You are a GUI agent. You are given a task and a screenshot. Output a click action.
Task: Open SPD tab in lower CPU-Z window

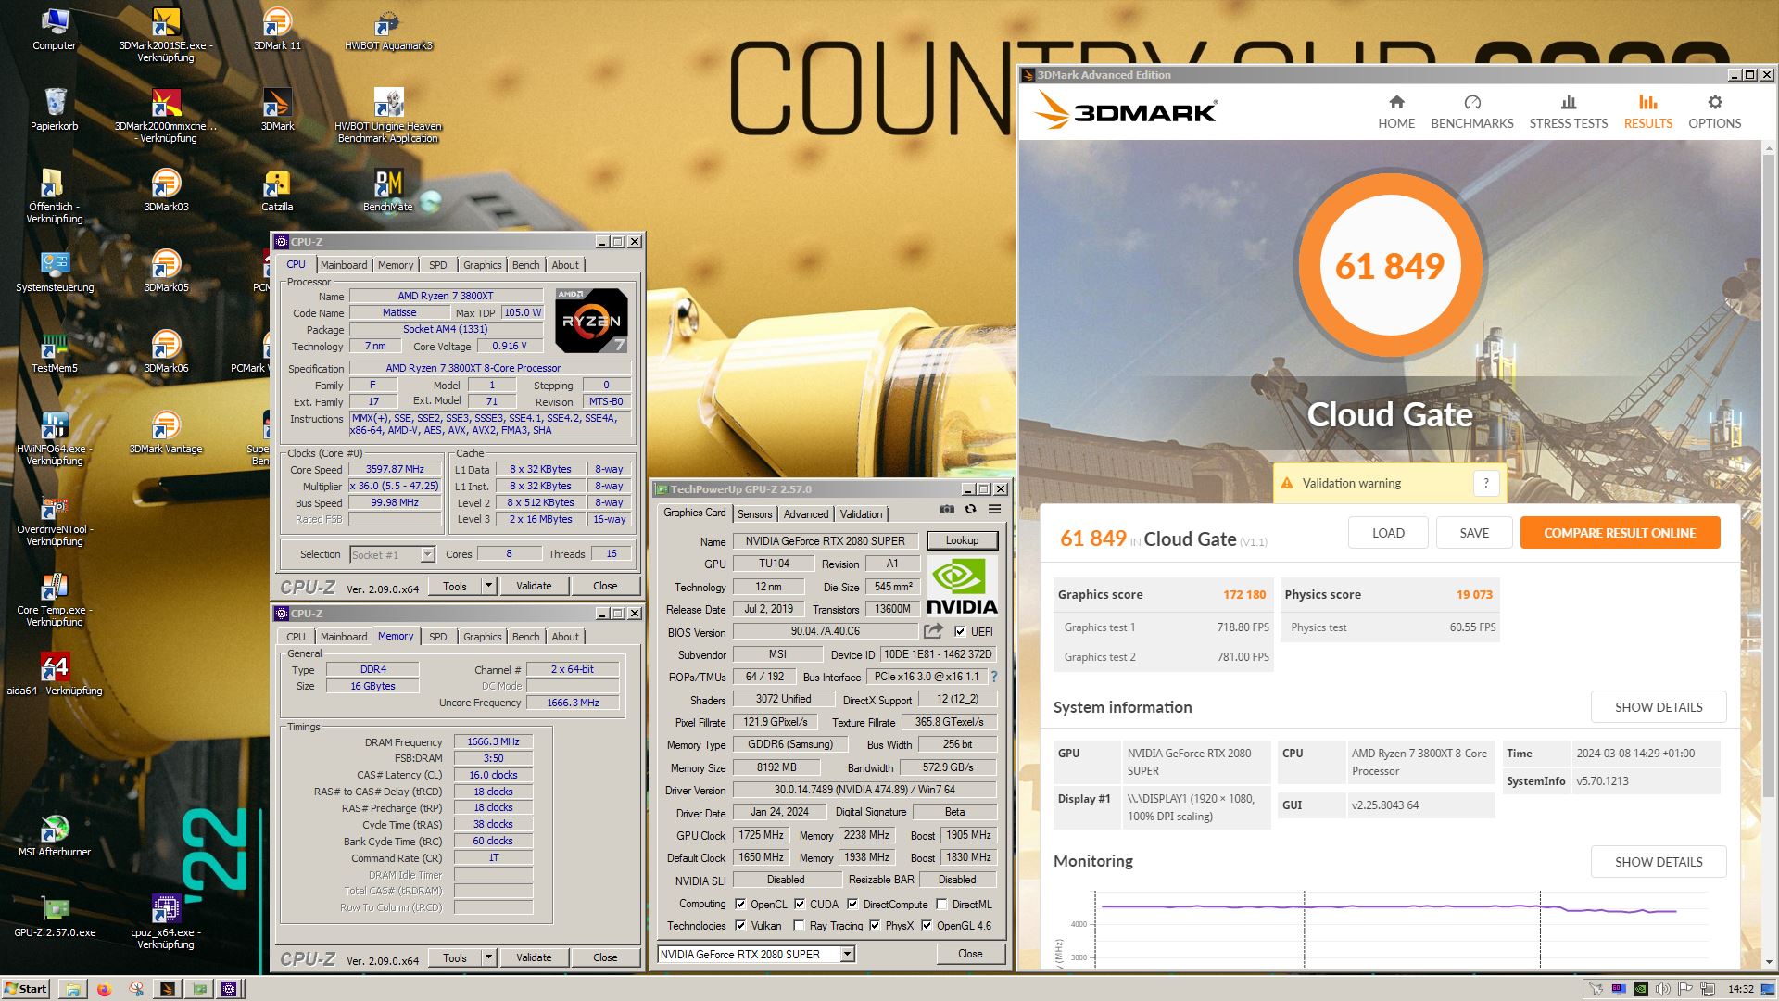437,637
